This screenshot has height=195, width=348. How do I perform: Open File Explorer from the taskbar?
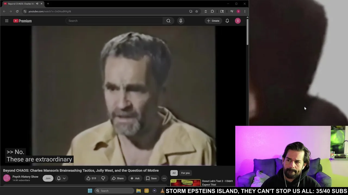pyautogui.click(x=138, y=191)
